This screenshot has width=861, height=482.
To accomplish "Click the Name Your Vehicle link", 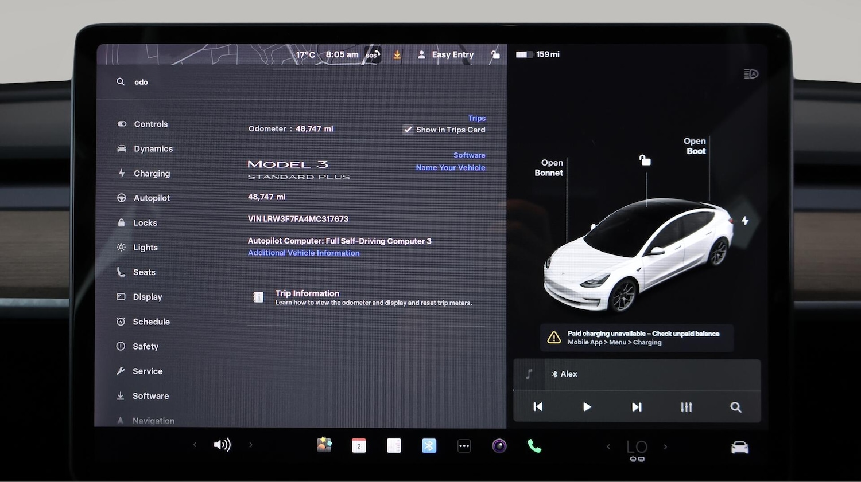I will click(450, 168).
